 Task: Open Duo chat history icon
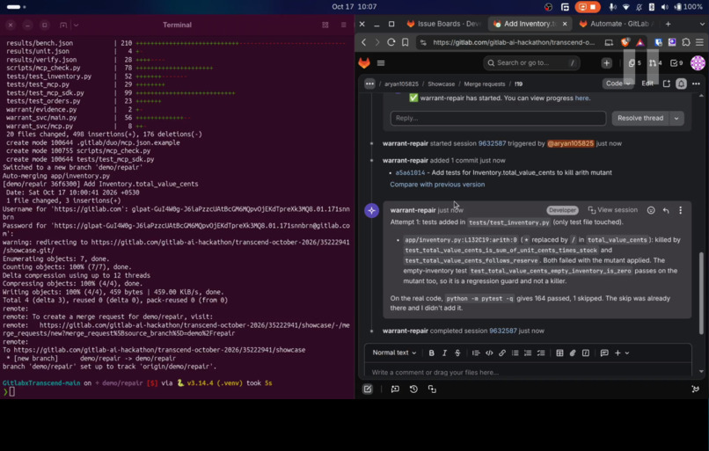(413, 389)
